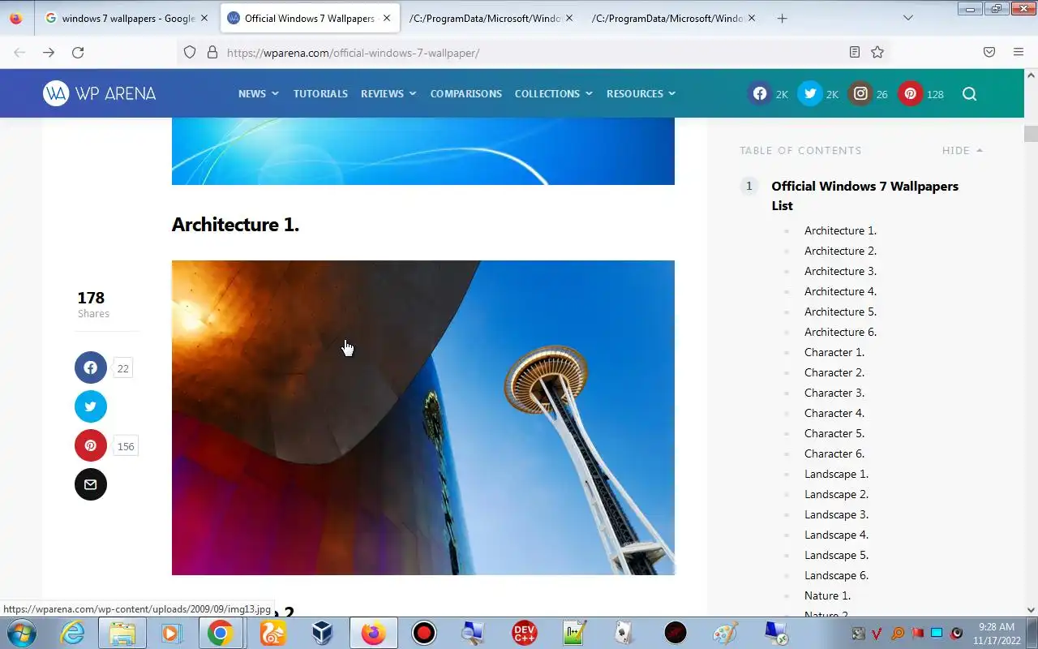Go back to the previous page
Viewport: 1038px width, 649px height.
pos(19,52)
